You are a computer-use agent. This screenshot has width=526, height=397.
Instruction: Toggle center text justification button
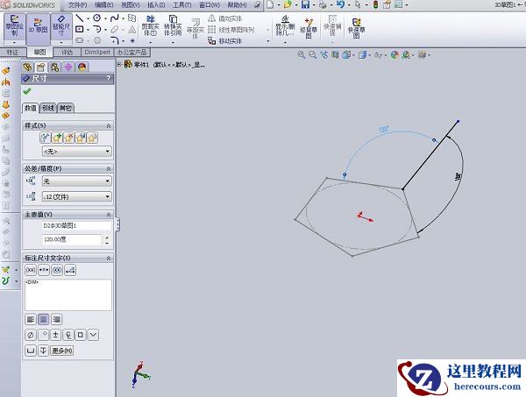(44, 319)
